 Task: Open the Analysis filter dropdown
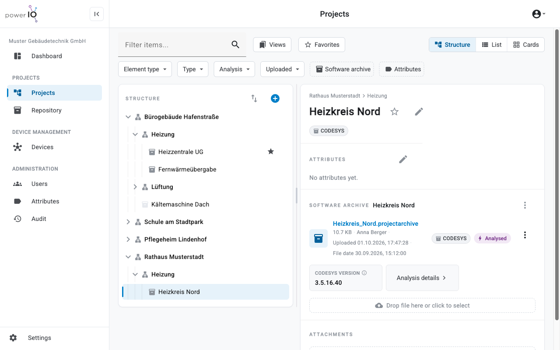click(234, 69)
